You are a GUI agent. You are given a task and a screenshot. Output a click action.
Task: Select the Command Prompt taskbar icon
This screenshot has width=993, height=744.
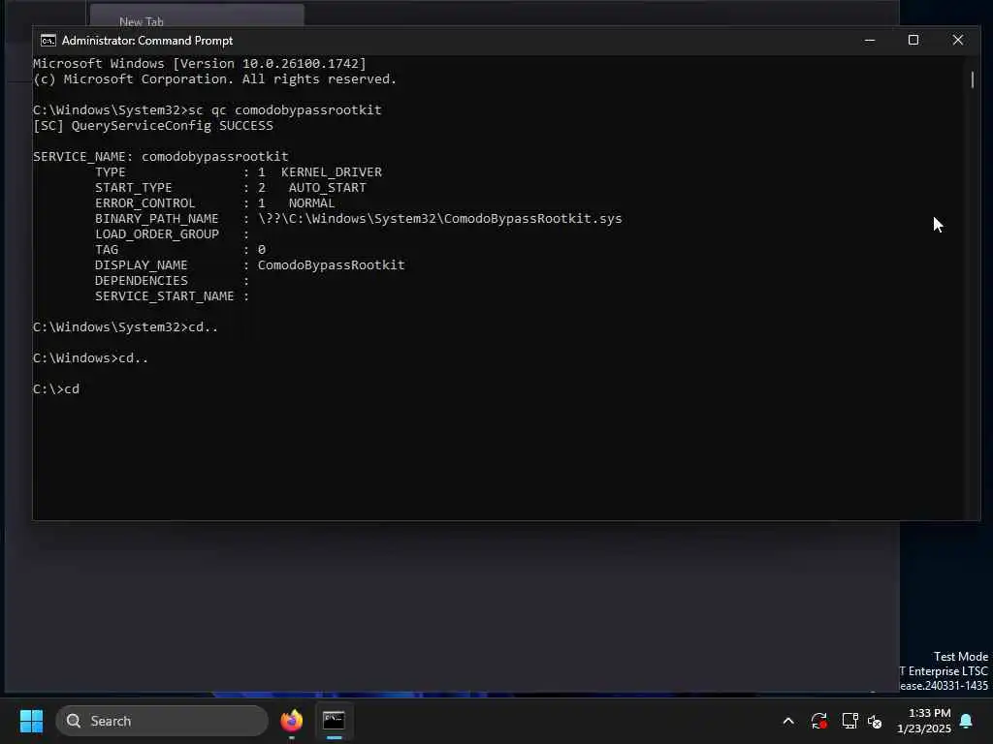tap(334, 721)
